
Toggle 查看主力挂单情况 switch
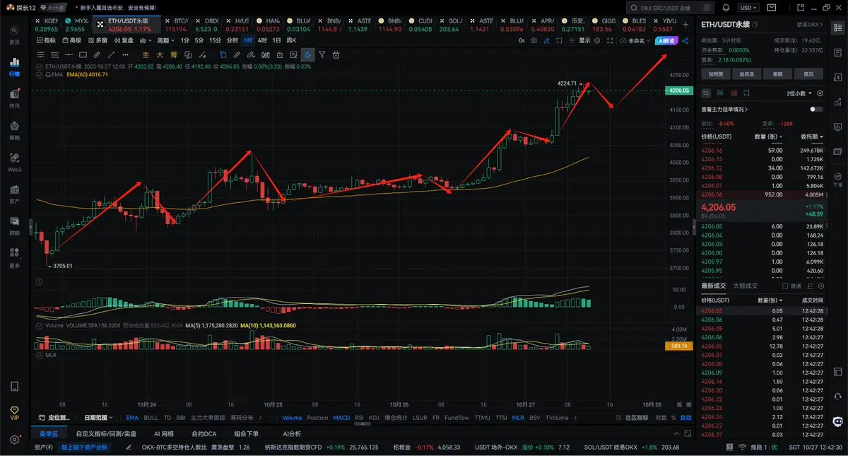pyautogui.click(x=817, y=110)
